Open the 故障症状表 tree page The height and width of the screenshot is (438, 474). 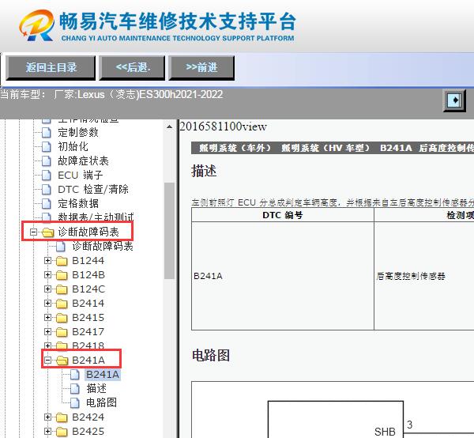pyautogui.click(x=83, y=160)
